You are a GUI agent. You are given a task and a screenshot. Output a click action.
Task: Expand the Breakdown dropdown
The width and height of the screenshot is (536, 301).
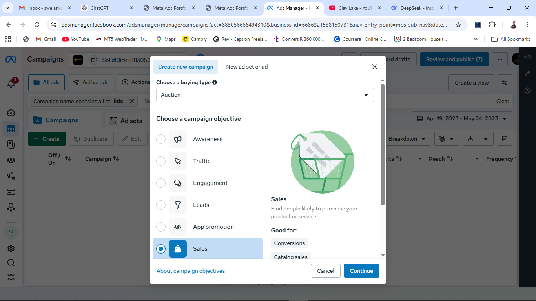[x=407, y=139]
